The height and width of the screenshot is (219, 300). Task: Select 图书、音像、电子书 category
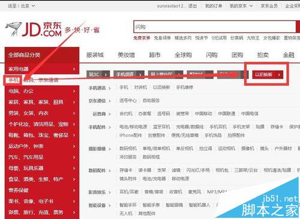tap(31, 201)
